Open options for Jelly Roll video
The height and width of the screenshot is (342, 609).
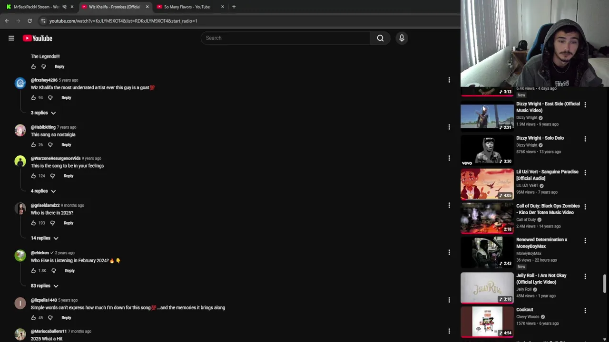pyautogui.click(x=585, y=276)
